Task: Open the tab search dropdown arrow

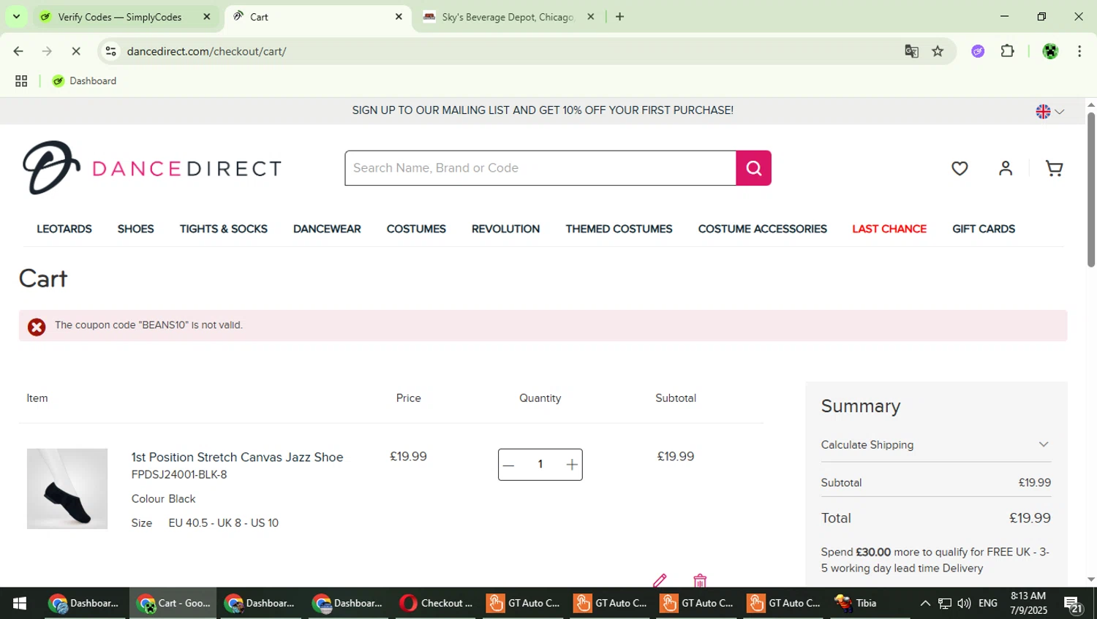Action: coord(16,17)
